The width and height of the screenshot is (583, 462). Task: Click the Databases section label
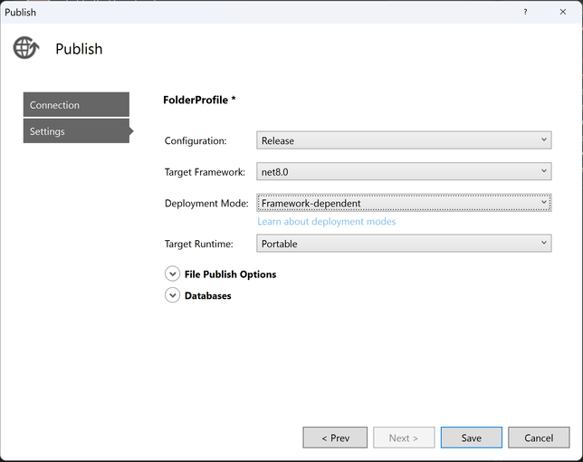coord(207,296)
